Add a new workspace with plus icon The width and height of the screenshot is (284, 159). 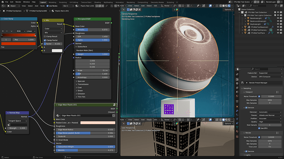click(177, 2)
